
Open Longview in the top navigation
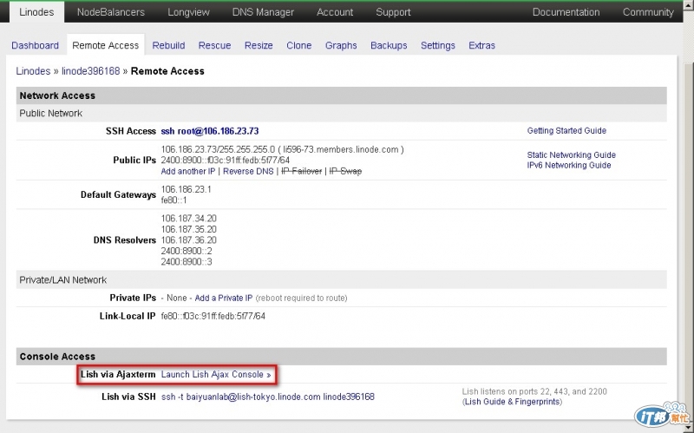tap(188, 12)
